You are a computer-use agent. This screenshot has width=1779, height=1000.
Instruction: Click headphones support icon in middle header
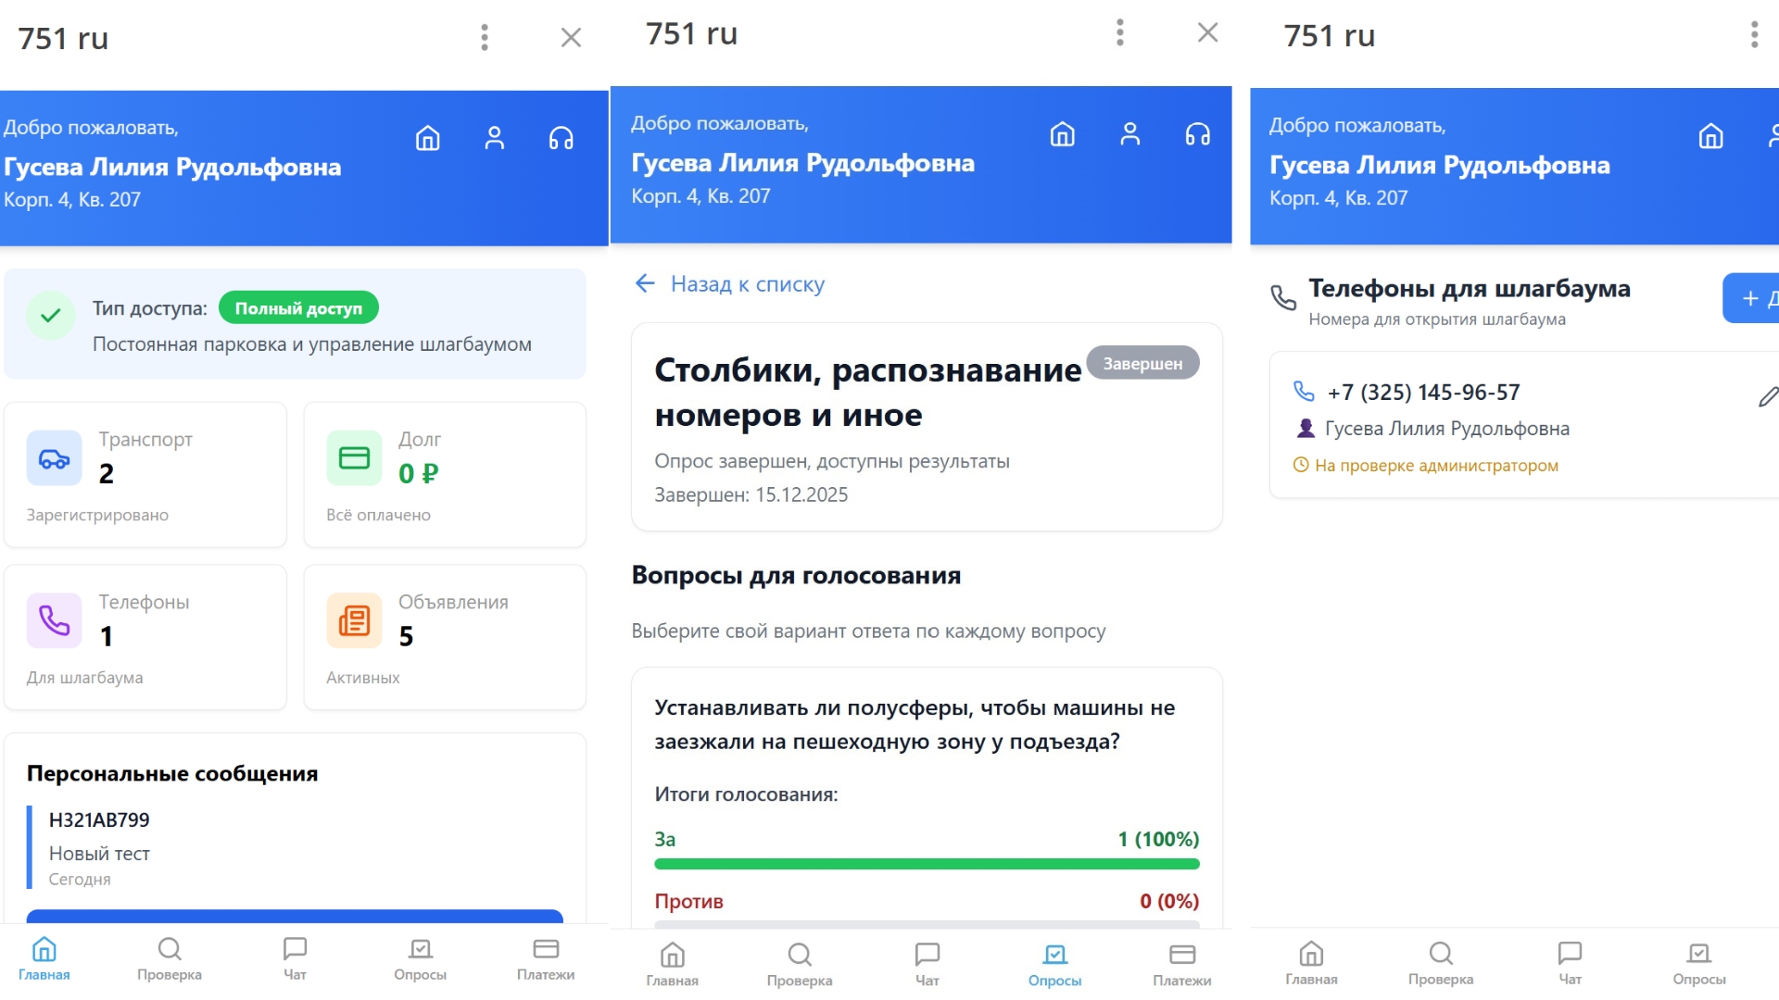tap(1197, 135)
